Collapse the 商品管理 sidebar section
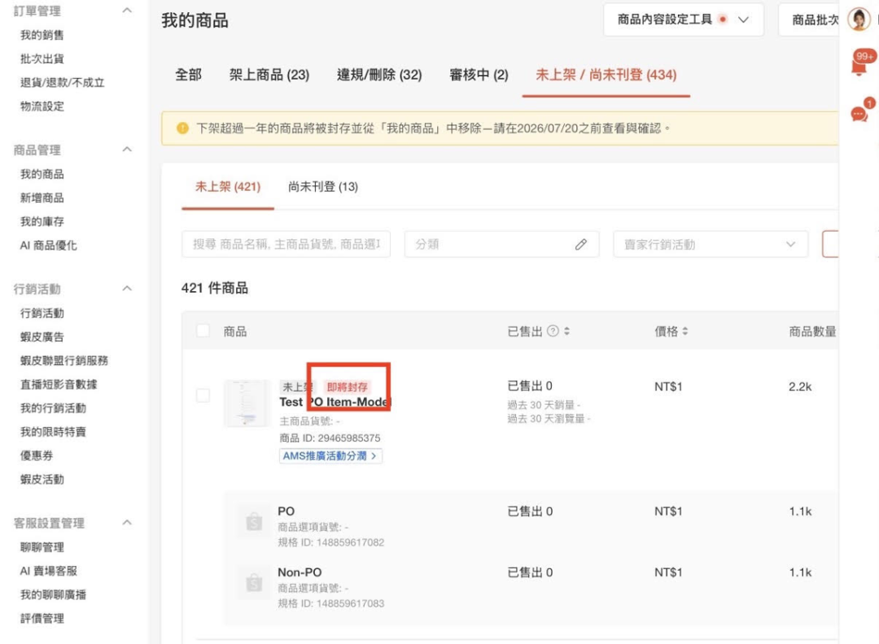The image size is (879, 644). 127,150
